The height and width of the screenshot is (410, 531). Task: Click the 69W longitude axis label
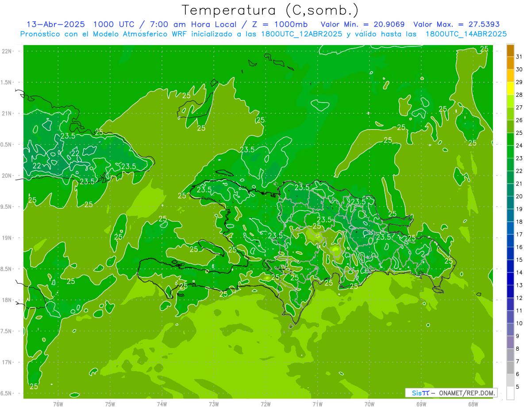coord(421,404)
